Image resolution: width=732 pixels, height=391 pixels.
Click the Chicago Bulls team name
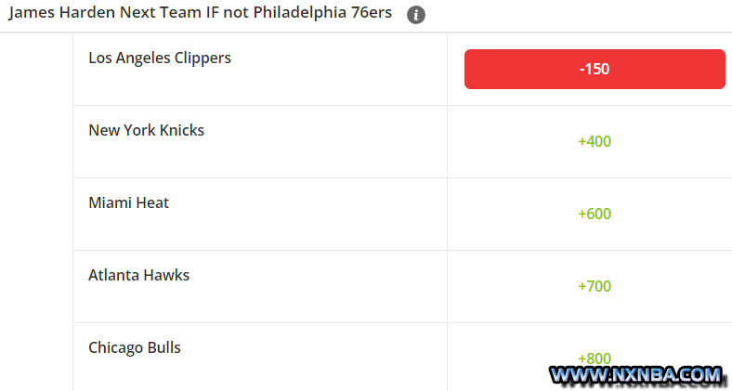point(135,347)
